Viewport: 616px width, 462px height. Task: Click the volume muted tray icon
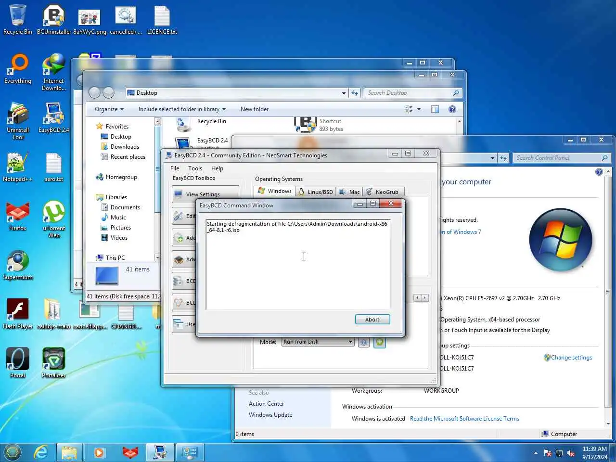click(x=571, y=453)
